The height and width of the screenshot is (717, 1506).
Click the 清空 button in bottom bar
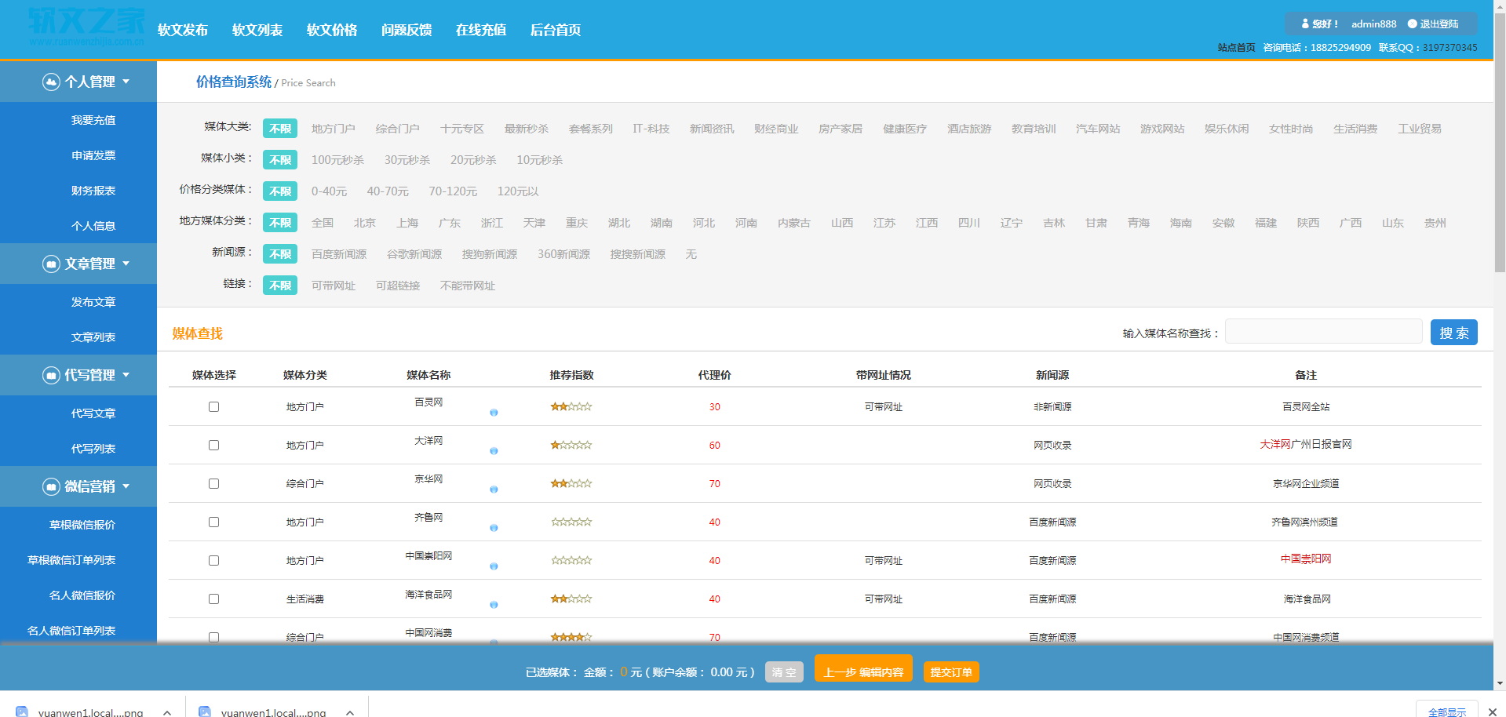point(784,672)
